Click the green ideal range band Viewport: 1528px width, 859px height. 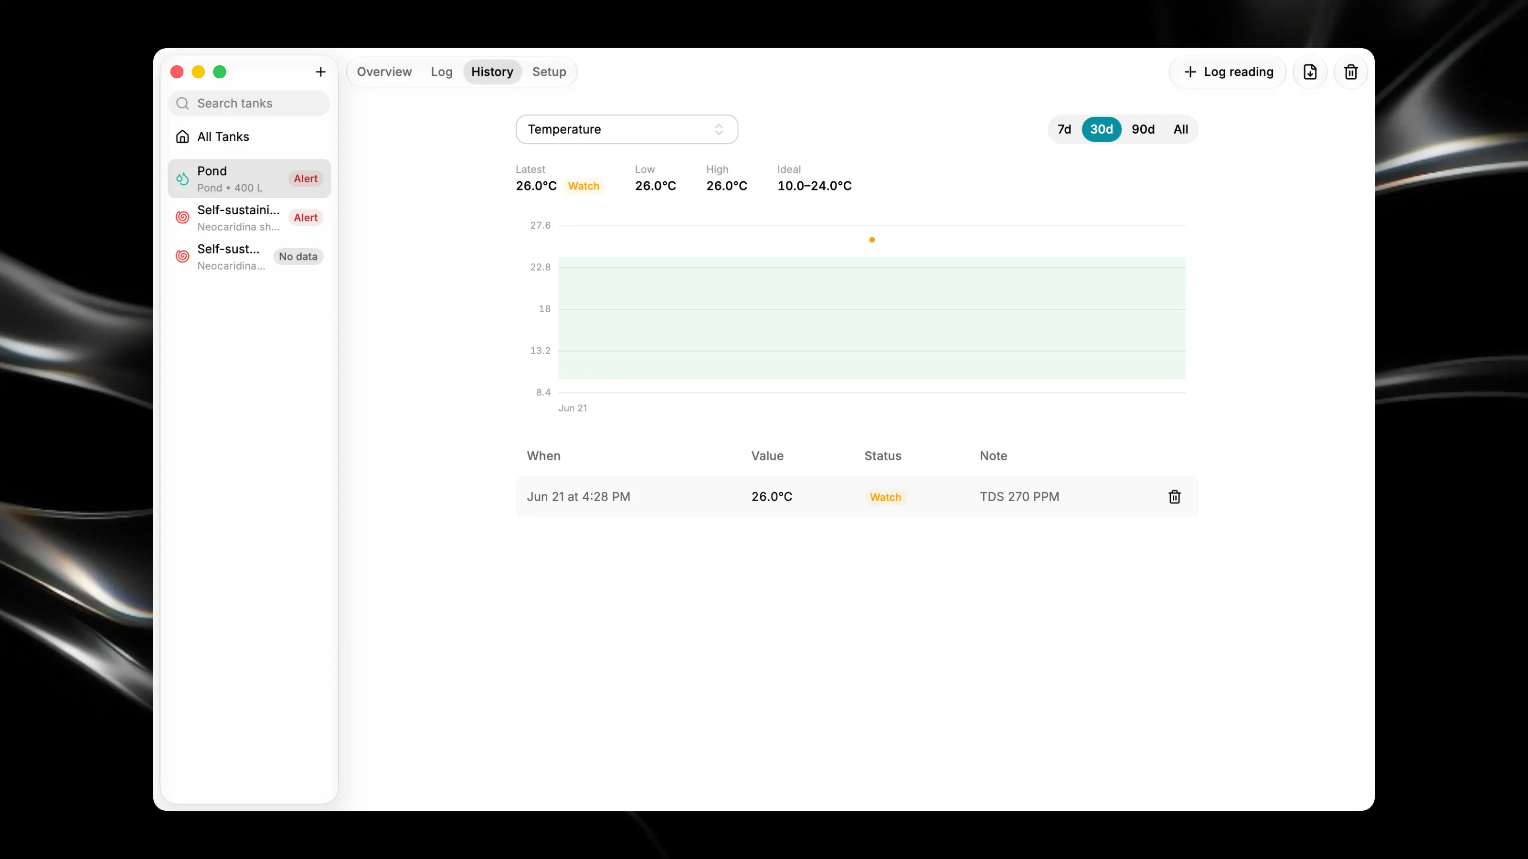coord(871,318)
